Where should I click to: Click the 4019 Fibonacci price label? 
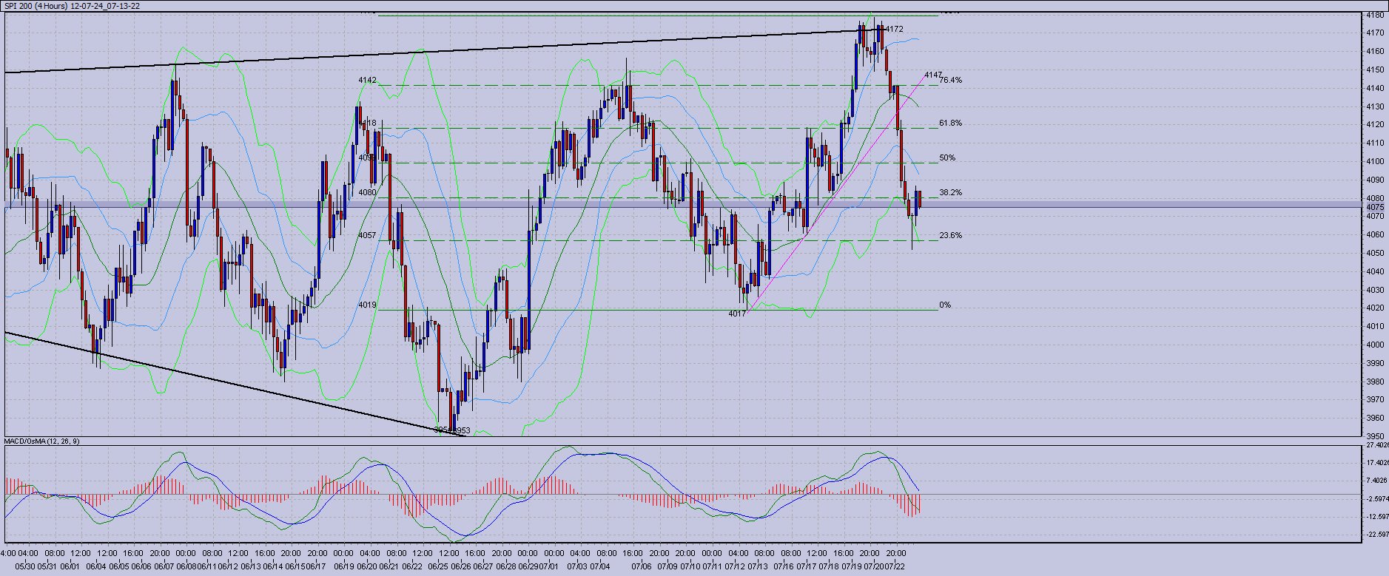pyautogui.click(x=367, y=305)
